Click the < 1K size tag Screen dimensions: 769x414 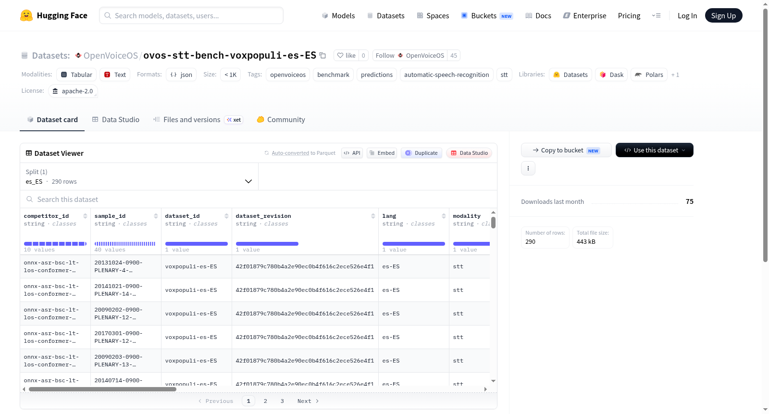231,75
